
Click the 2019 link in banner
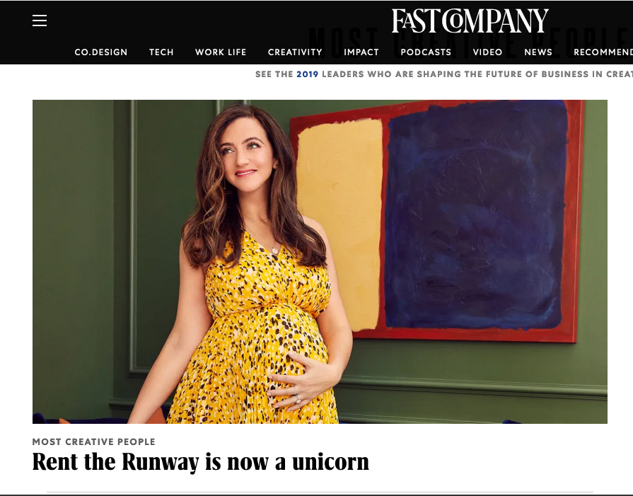307,74
